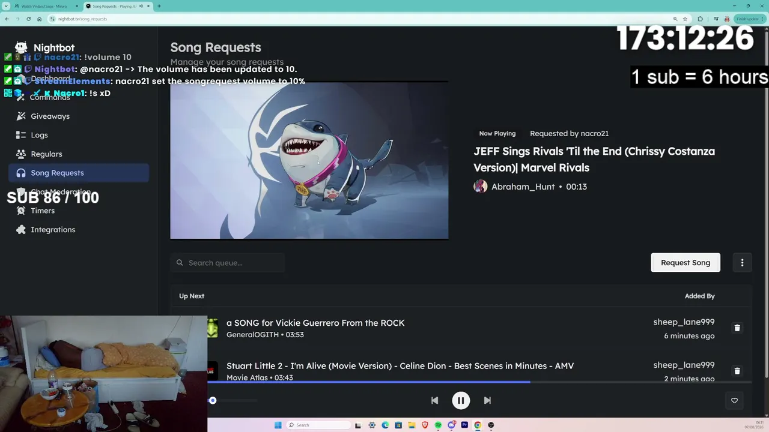Bookmark this page with the star

coord(685,19)
